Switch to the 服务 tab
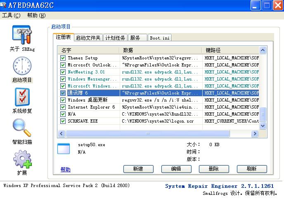This screenshot has height=199, width=284. click(x=137, y=38)
